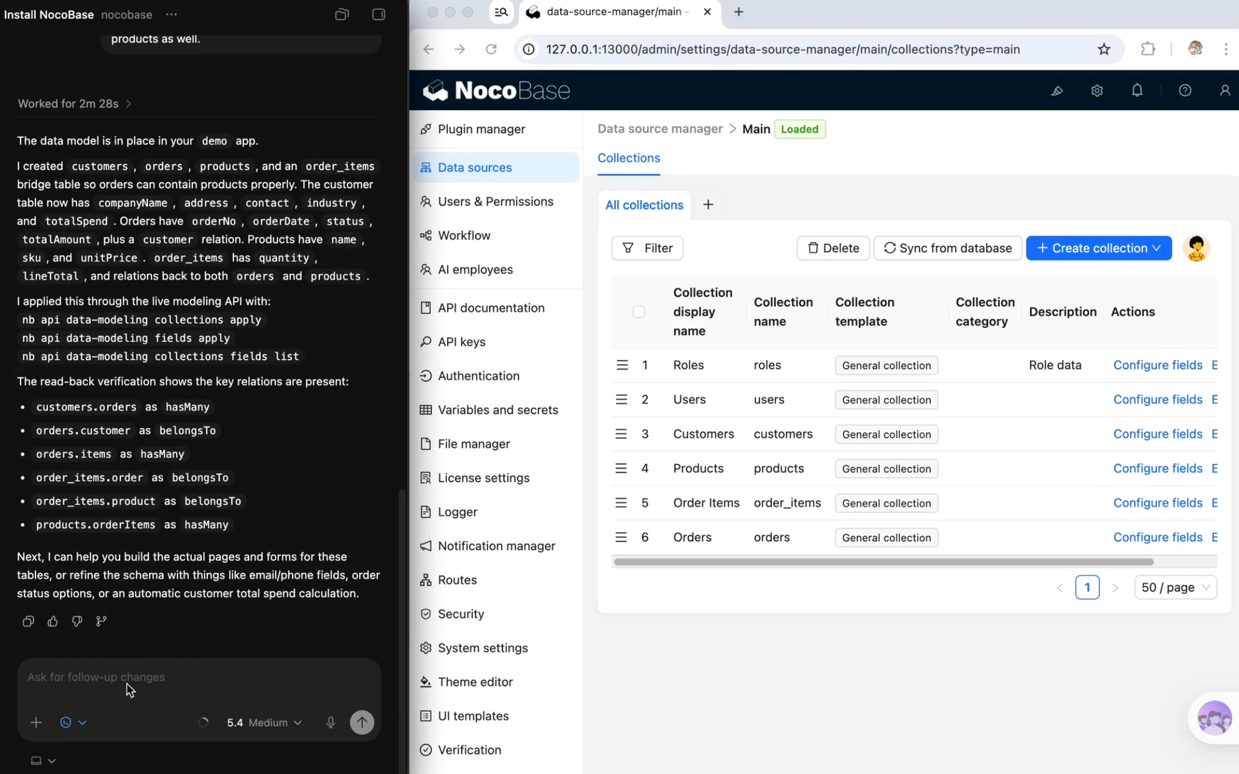Open the browser extensions puzzle icon

click(x=1147, y=49)
